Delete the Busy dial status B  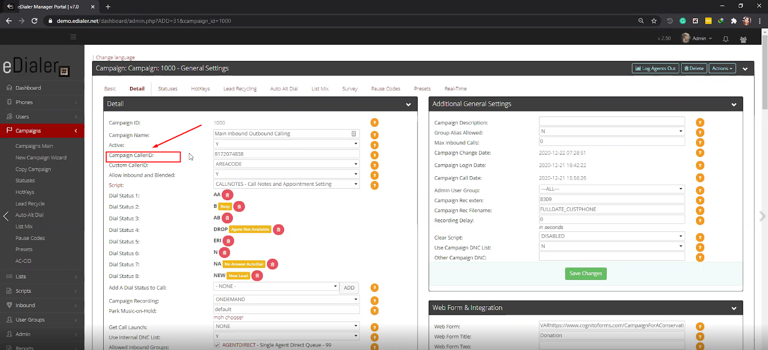[x=239, y=206]
